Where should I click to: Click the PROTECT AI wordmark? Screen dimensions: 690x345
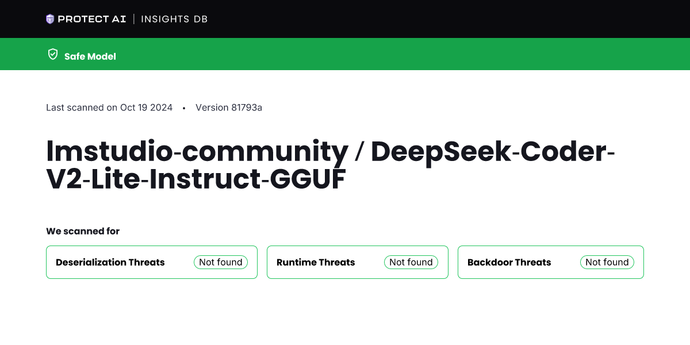(x=91, y=19)
